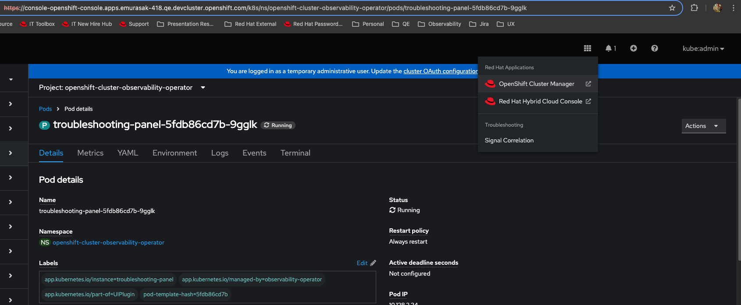Switch to the YAML tab
Screen dimensions: 741x305
[128, 153]
